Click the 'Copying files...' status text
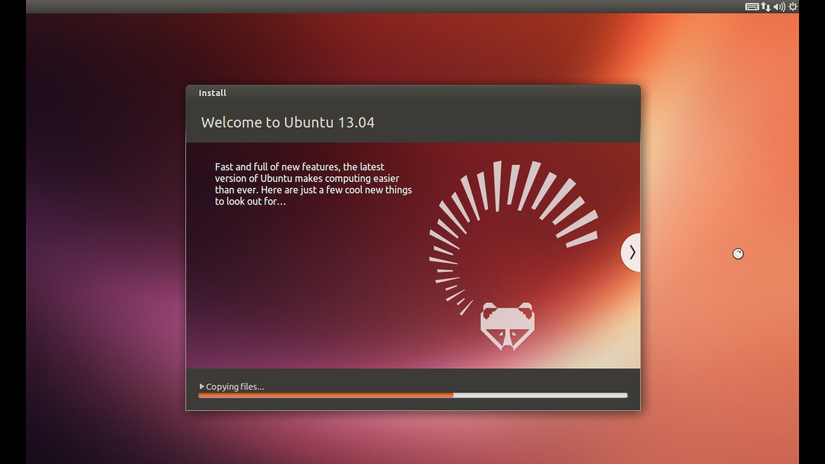This screenshot has height=464, width=825. click(x=235, y=387)
